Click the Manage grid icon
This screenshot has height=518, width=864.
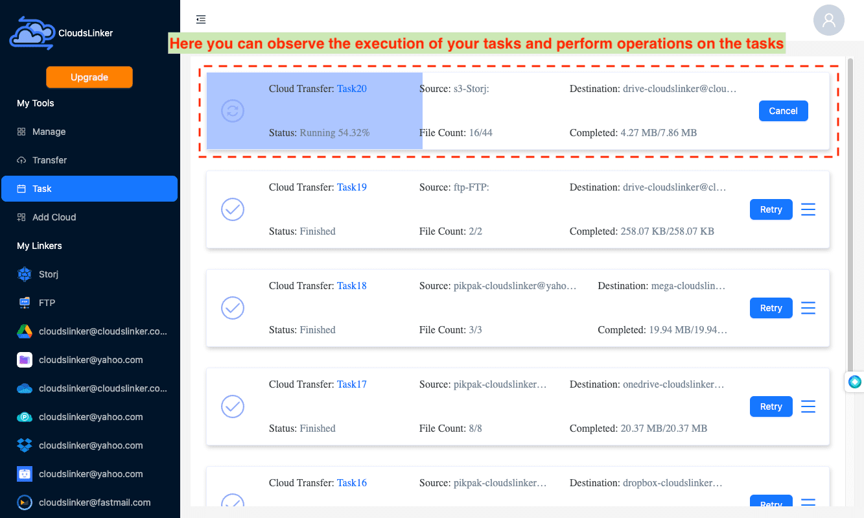[21, 132]
